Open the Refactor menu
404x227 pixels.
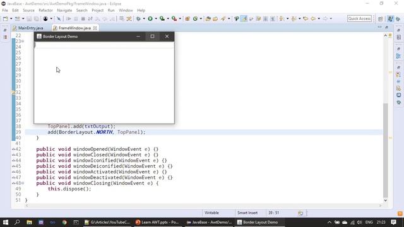pos(45,10)
